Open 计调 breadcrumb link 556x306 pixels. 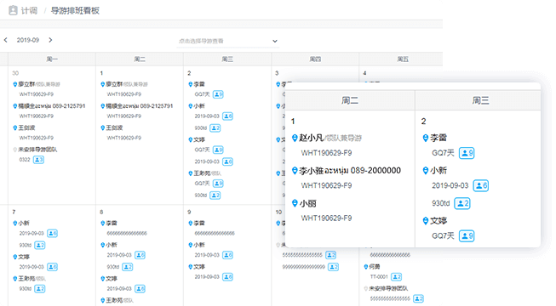click(29, 10)
